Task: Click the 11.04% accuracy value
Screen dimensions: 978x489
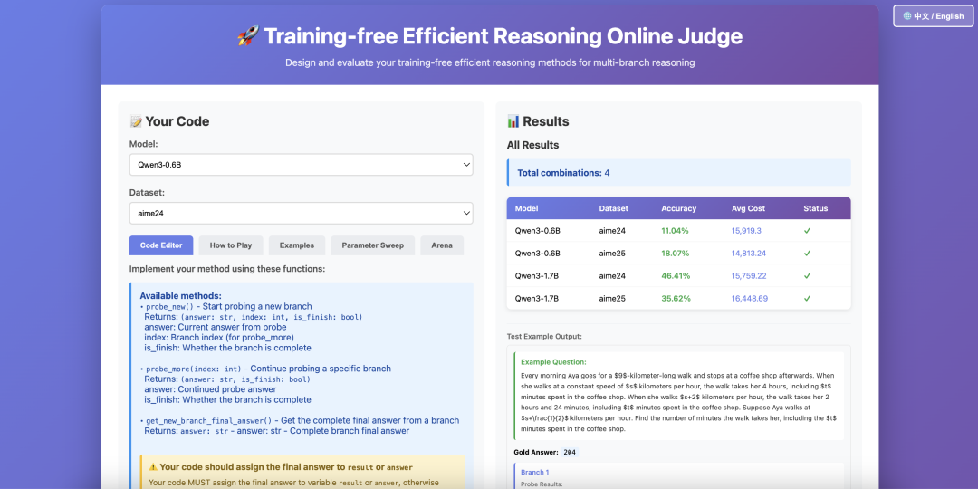Action: click(675, 231)
